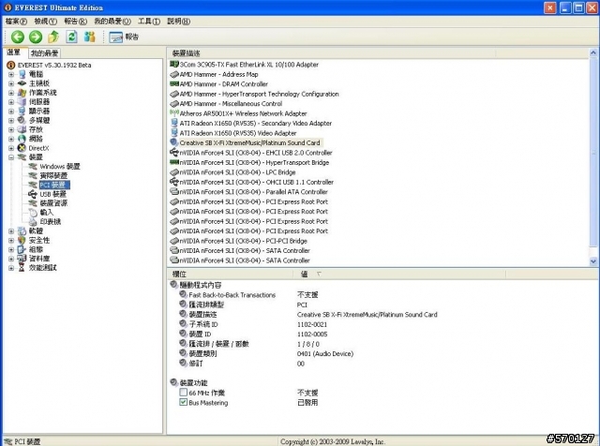This screenshot has width=600, height=446.
Task: Select the 3Com 3C905-TX Fast EtherLink adapter row
Action: click(x=244, y=65)
